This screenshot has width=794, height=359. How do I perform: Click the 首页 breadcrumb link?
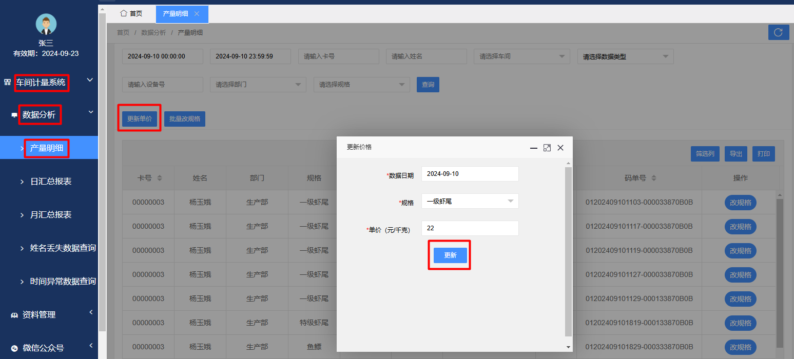click(x=123, y=32)
